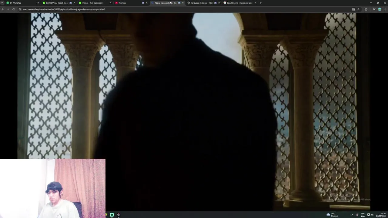The width and height of the screenshot is (388, 218).
Task: Switch to the LACOBRAAA Kick tab
Action: click(x=59, y=3)
